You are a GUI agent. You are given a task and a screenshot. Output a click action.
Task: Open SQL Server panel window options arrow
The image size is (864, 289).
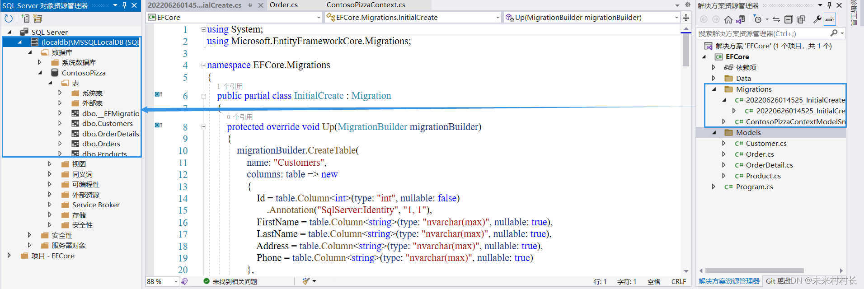(x=115, y=5)
